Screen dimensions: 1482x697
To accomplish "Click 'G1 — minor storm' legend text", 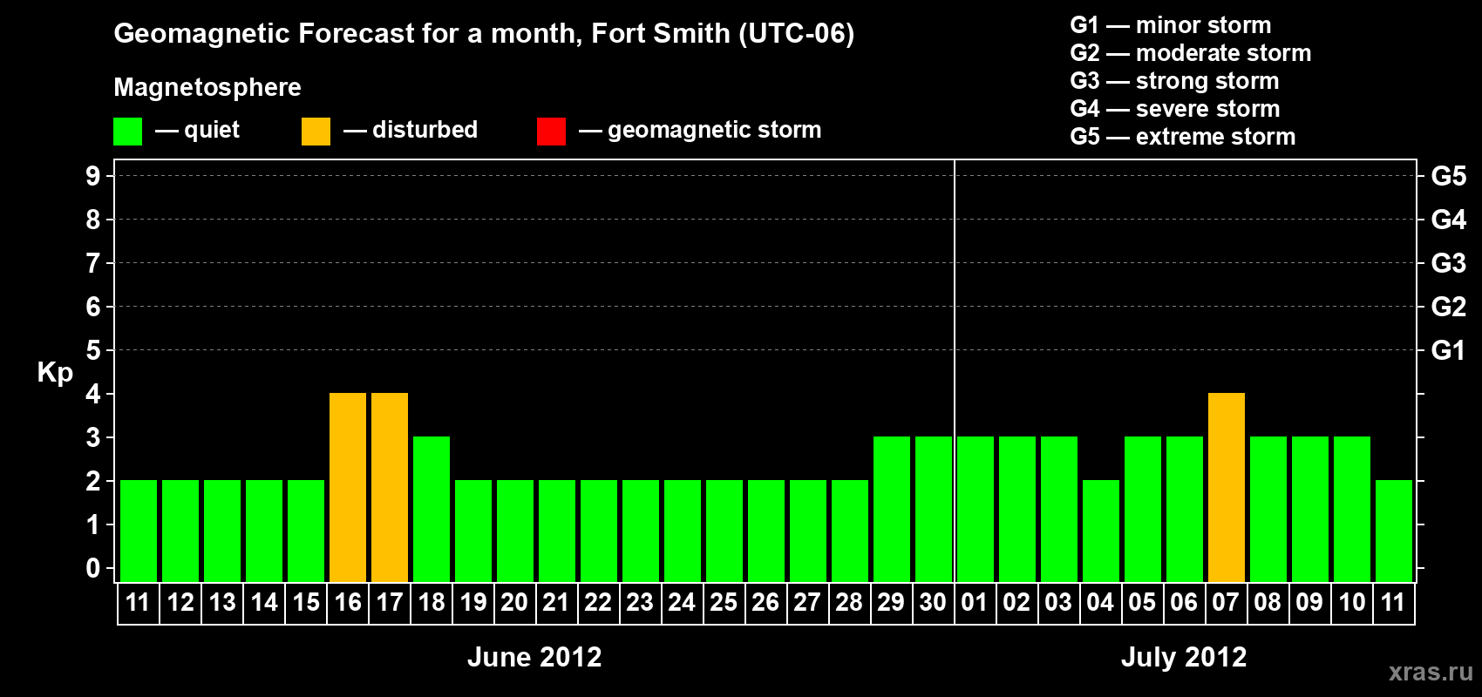I will 1171,25.
